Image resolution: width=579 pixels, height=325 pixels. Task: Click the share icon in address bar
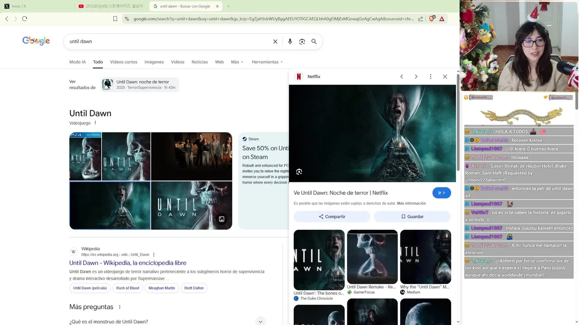click(x=421, y=19)
